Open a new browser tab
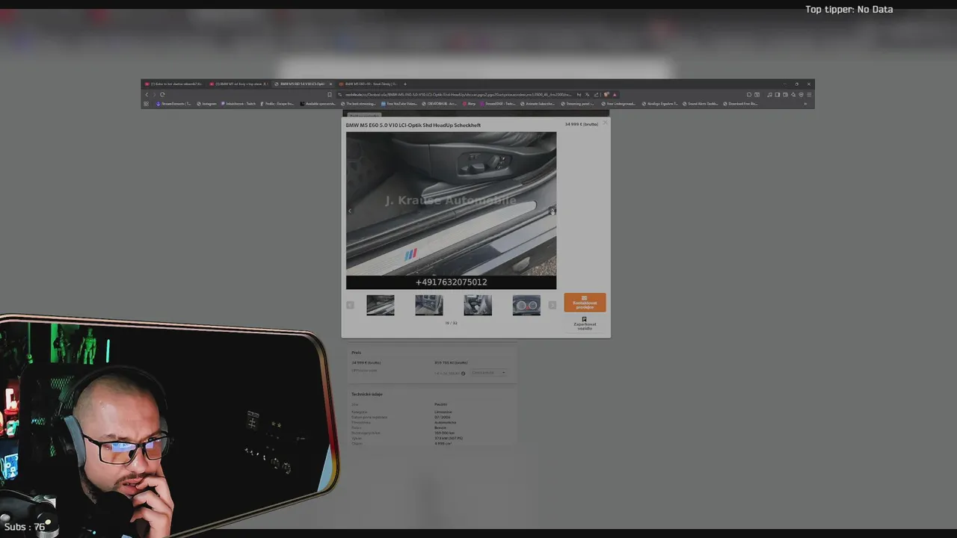Screen dimensions: 957x538 (x=405, y=84)
